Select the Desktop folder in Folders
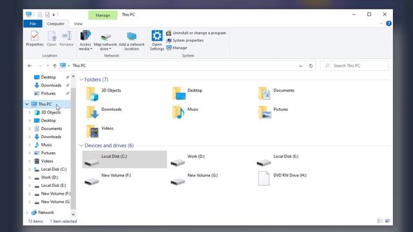 point(188,94)
